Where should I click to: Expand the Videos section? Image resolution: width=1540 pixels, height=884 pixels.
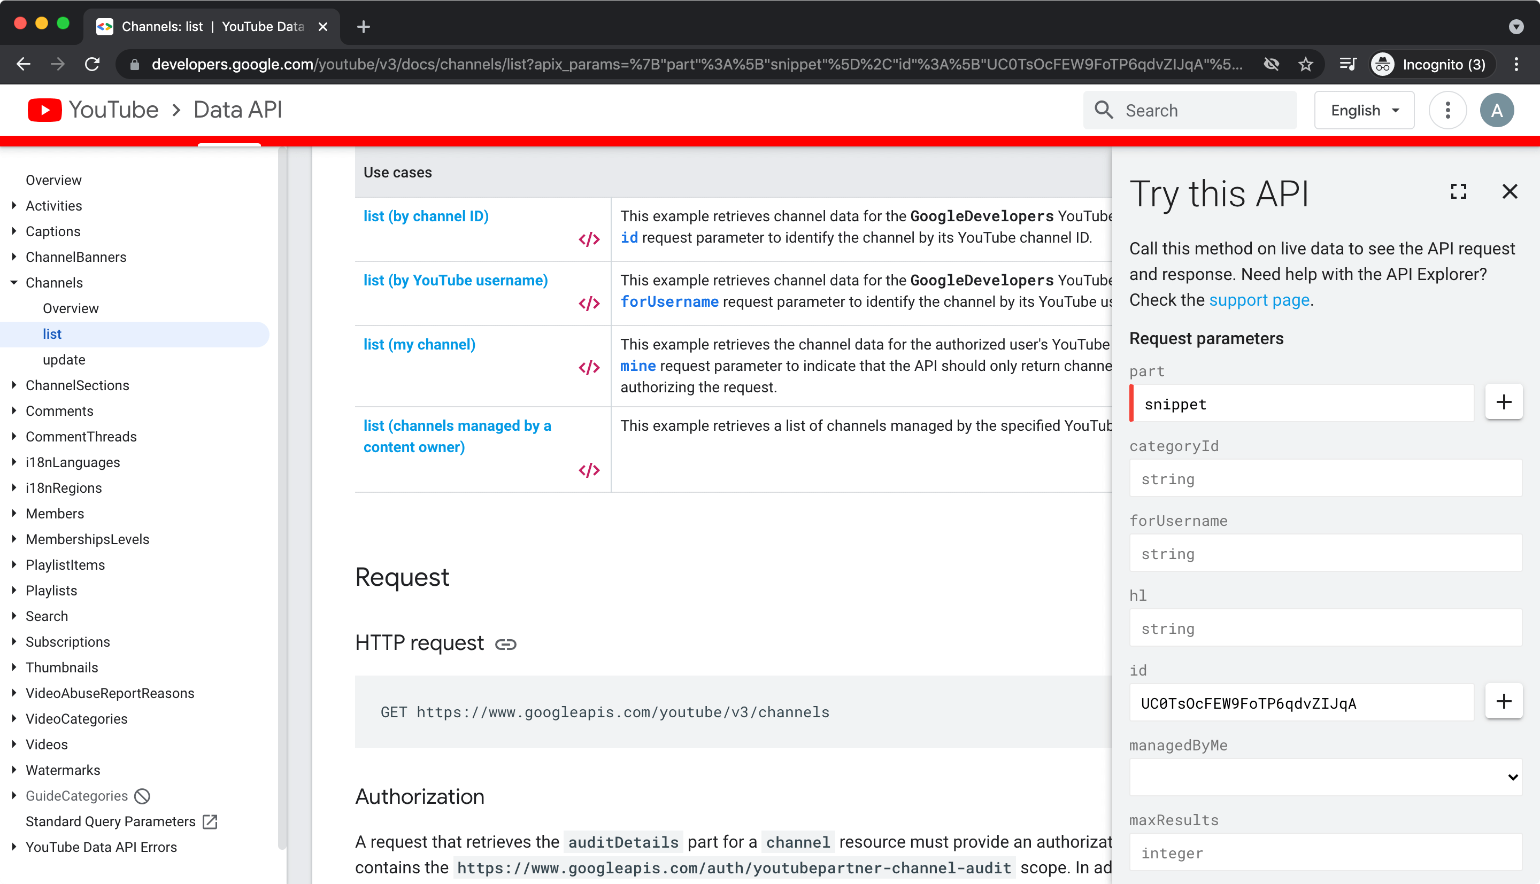point(14,745)
